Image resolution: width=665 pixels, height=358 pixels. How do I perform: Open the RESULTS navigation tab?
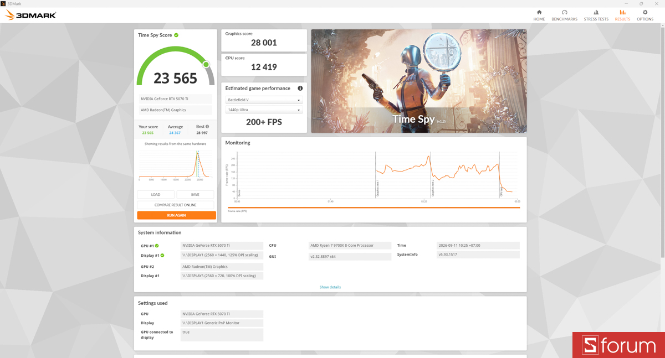pos(622,15)
